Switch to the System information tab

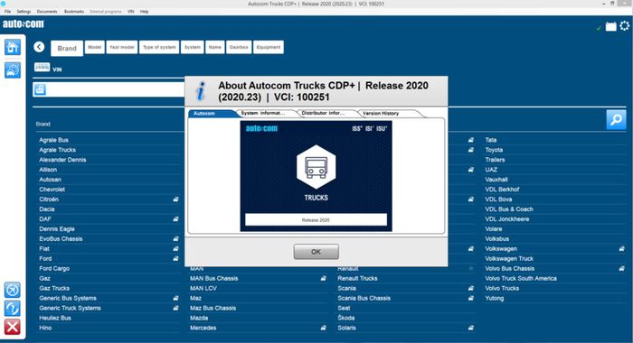[263, 113]
